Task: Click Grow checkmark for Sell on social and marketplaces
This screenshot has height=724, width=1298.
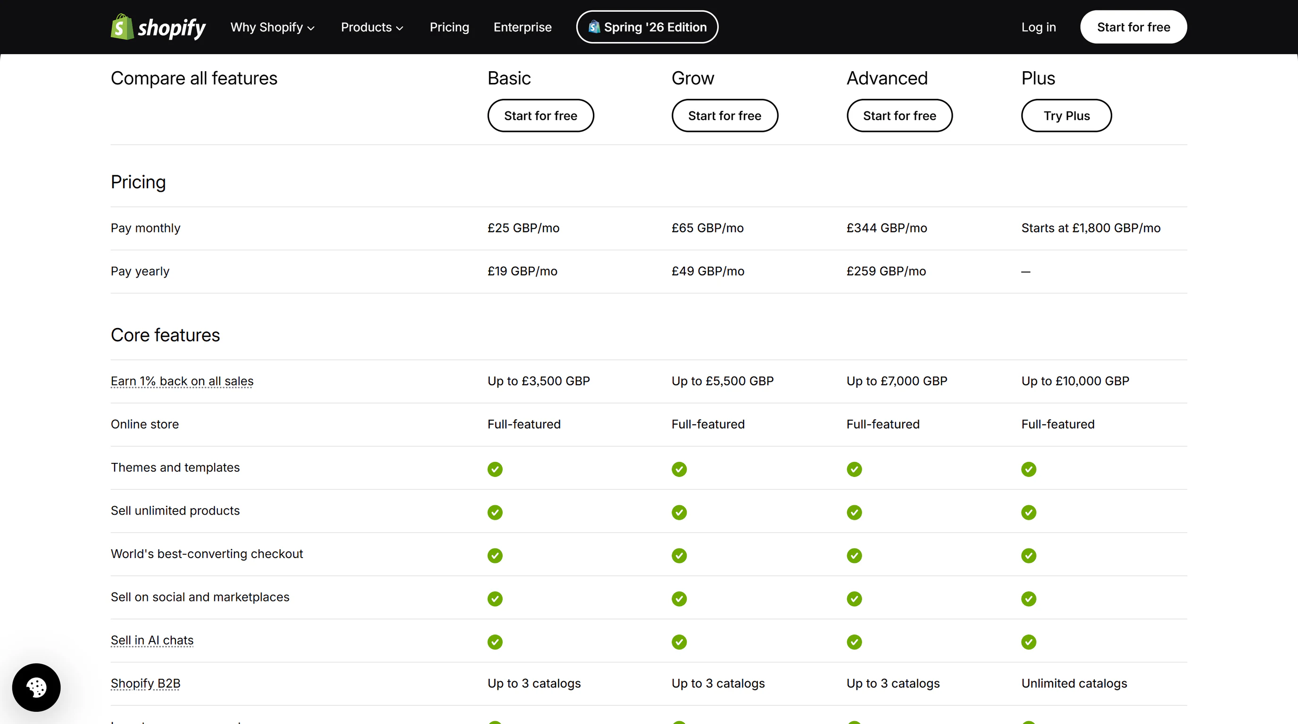Action: [x=679, y=599]
